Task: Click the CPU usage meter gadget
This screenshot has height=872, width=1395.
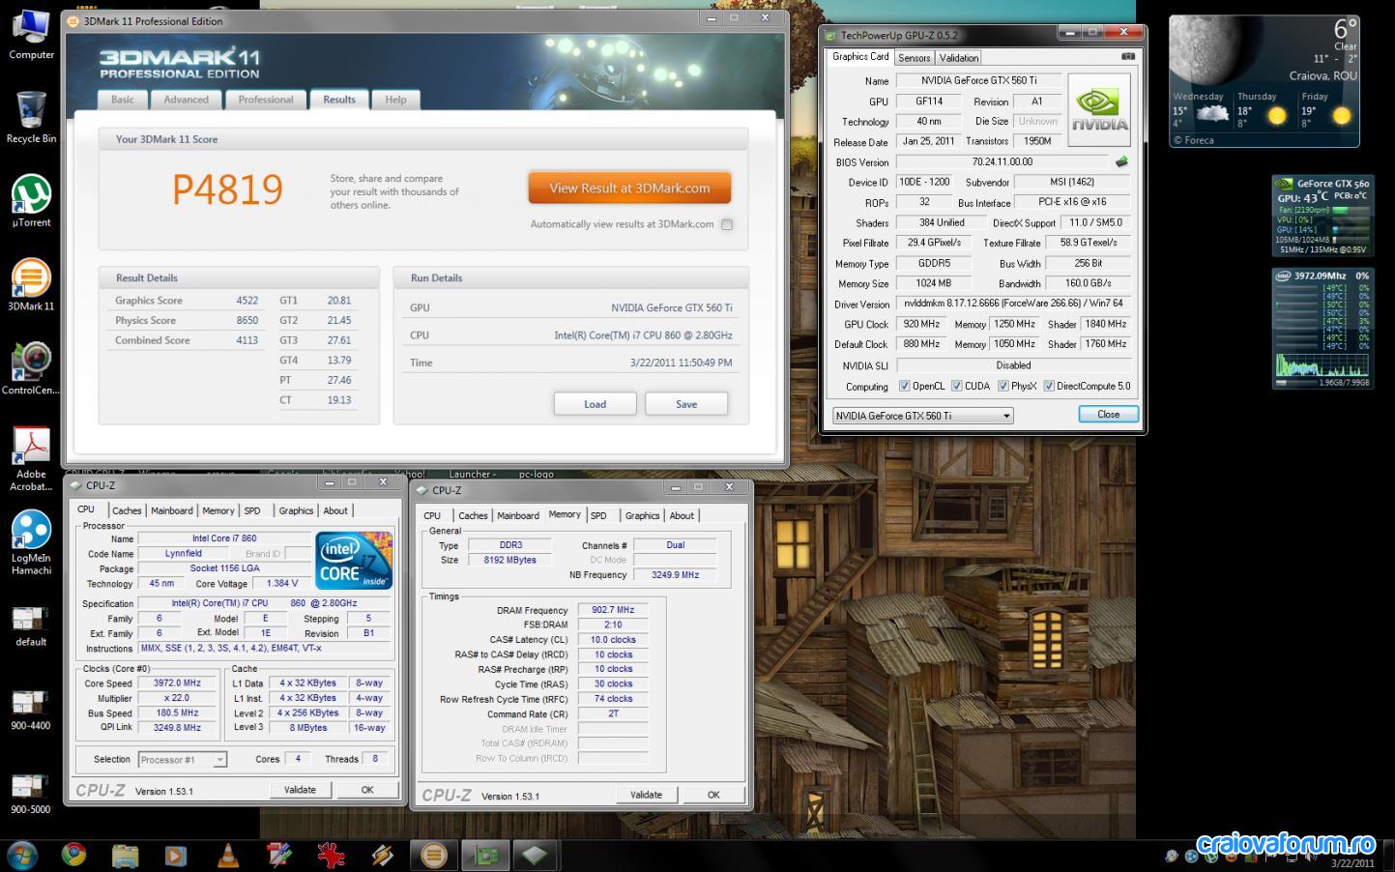Action: [x=1322, y=329]
